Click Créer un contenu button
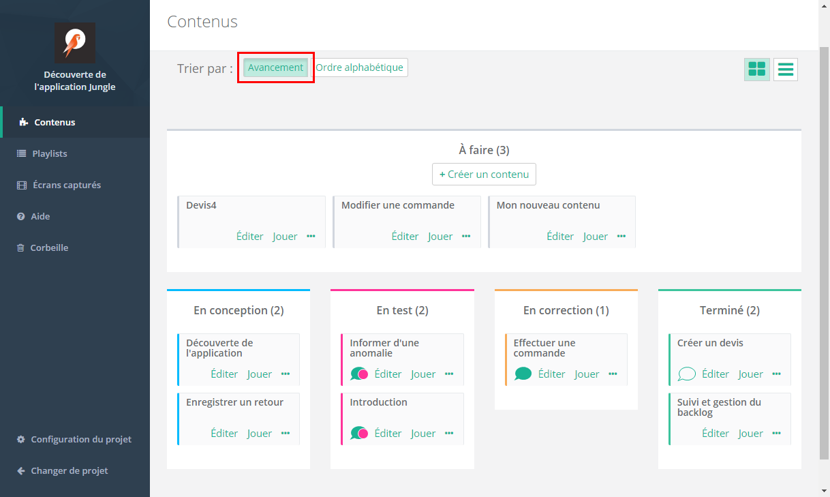This screenshot has height=497, width=830. tap(484, 174)
